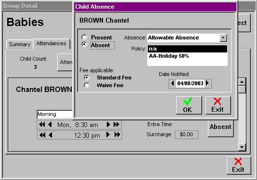Click the 12:30 pm time display
Viewport: 257px width, 180px height.
(87, 135)
